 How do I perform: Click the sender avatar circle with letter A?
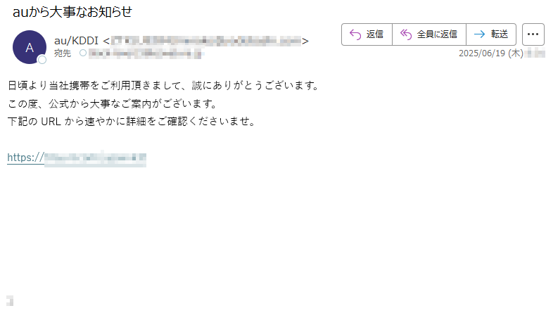[x=30, y=47]
